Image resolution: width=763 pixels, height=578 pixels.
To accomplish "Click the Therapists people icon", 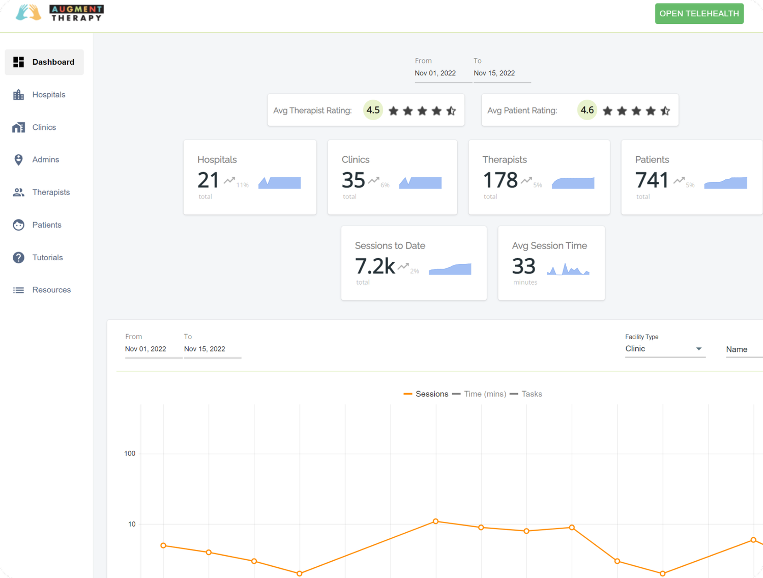I will 19,192.
